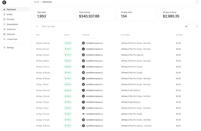Click the Orders clipboard icon
Screen dimensions: 201x131
click(x=4, y=14)
